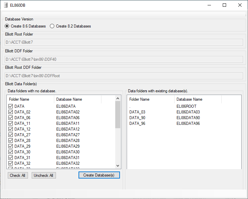Click the Elliott DDF Folder path field
This screenshot has width=248, height=199.
click(124, 59)
